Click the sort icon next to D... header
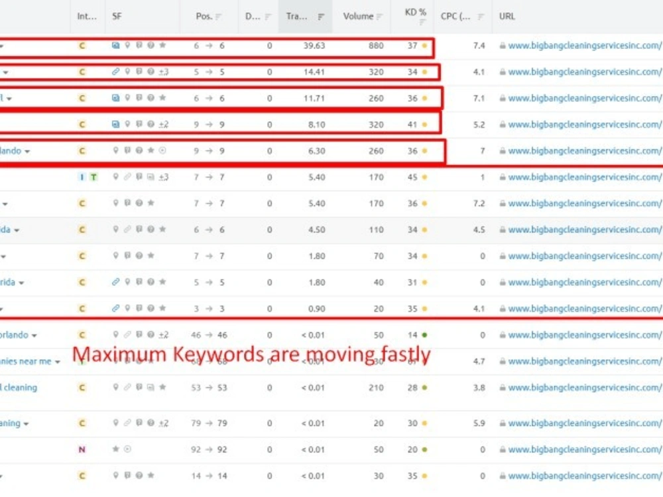This screenshot has height=497, width=663. (268, 17)
